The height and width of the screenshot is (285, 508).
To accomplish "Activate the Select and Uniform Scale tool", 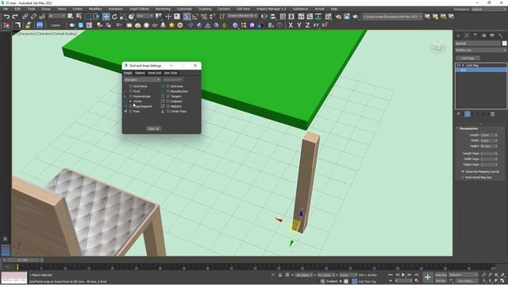I will 123,17.
